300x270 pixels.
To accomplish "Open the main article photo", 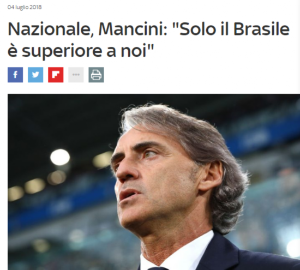I will tap(154, 182).
